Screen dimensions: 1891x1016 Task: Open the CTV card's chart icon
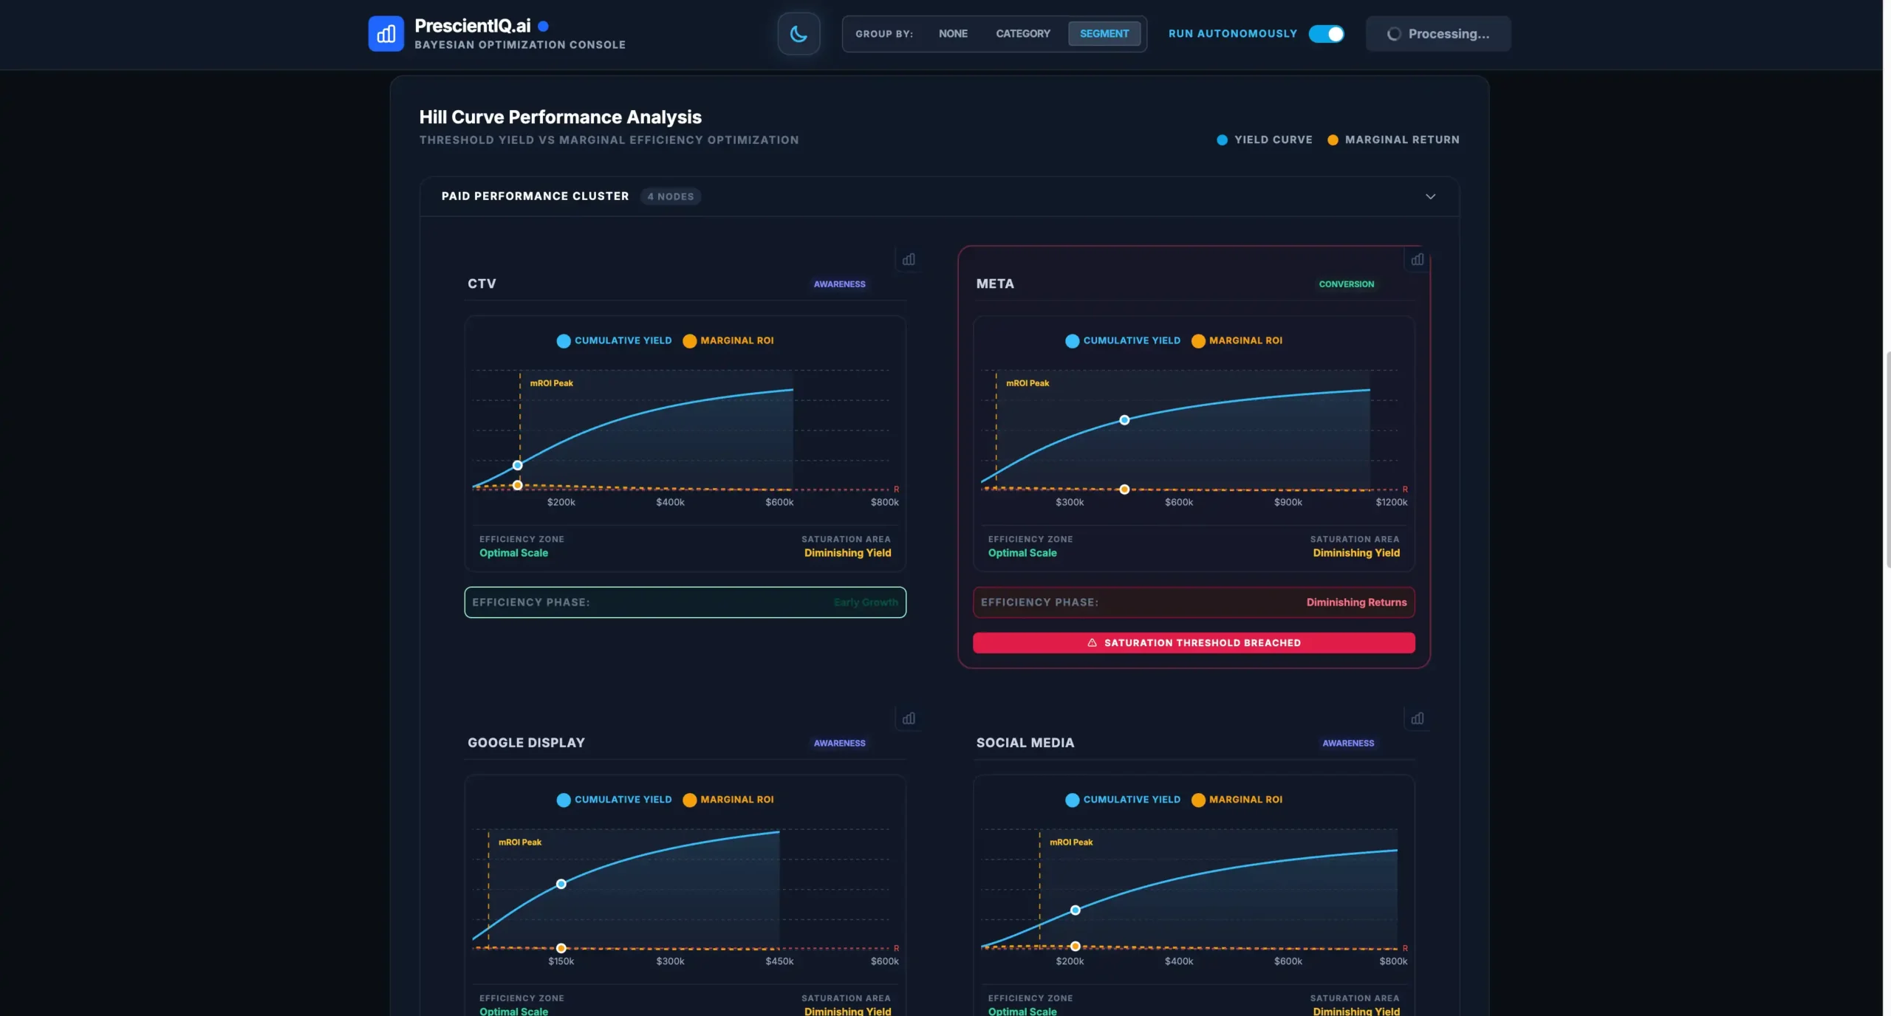pyautogui.click(x=909, y=259)
